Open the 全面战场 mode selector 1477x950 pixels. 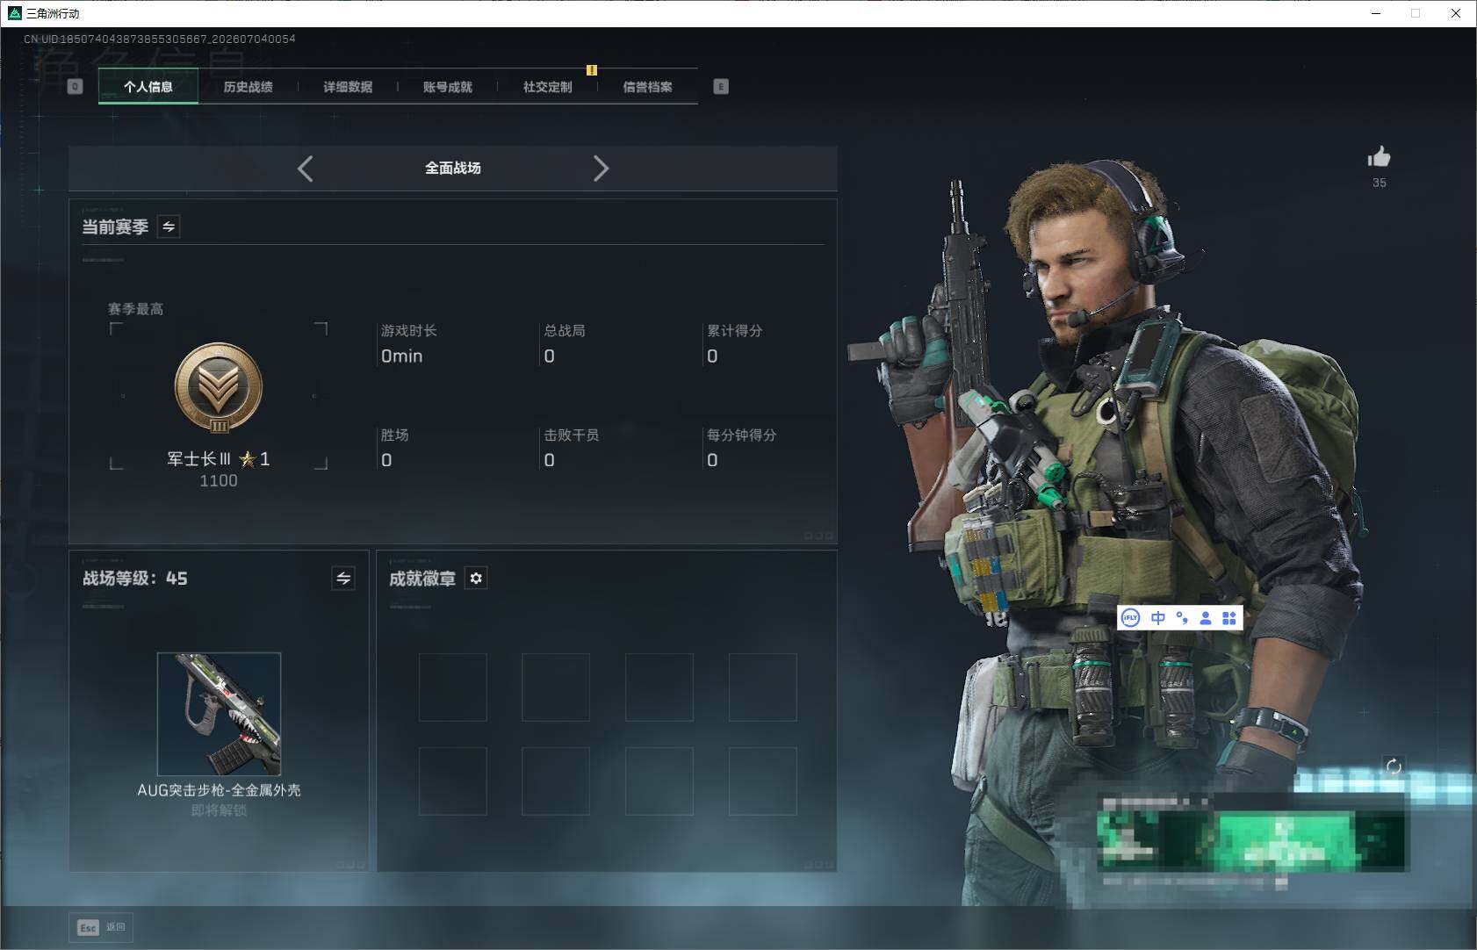coord(453,168)
